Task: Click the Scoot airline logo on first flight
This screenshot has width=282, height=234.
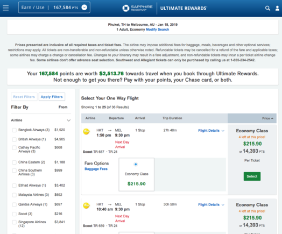Action: pos(87,132)
